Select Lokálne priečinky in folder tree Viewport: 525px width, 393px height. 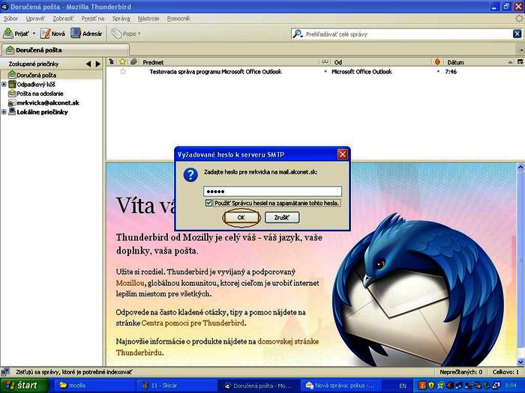(x=42, y=112)
